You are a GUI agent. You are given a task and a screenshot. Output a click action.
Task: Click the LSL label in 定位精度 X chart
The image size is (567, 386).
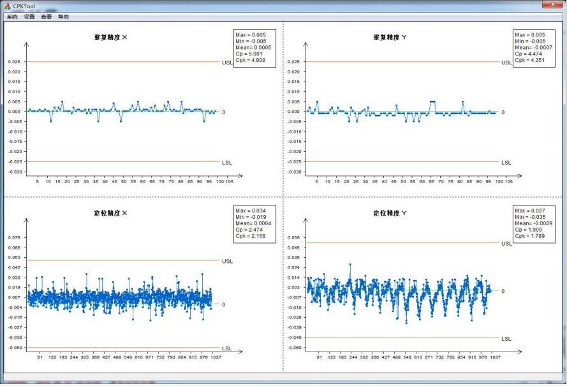[227, 348]
